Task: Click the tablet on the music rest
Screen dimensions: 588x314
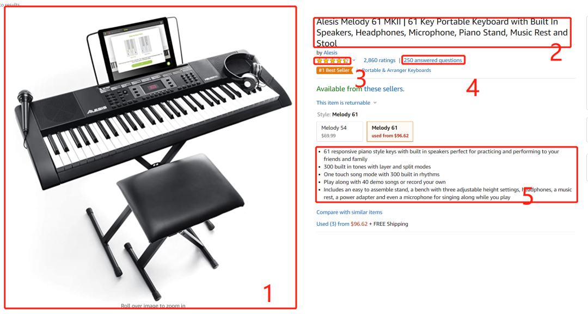Action: tap(138, 50)
